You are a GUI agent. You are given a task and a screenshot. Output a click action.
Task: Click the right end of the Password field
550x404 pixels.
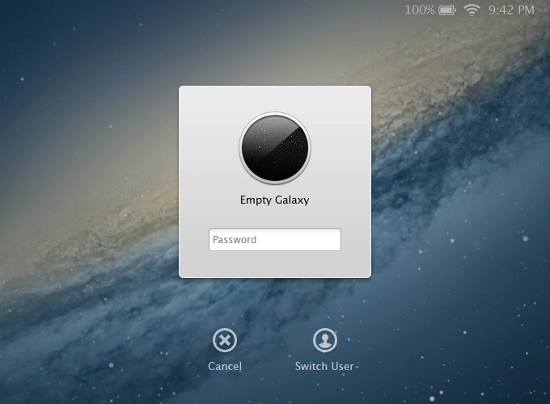pos(332,240)
